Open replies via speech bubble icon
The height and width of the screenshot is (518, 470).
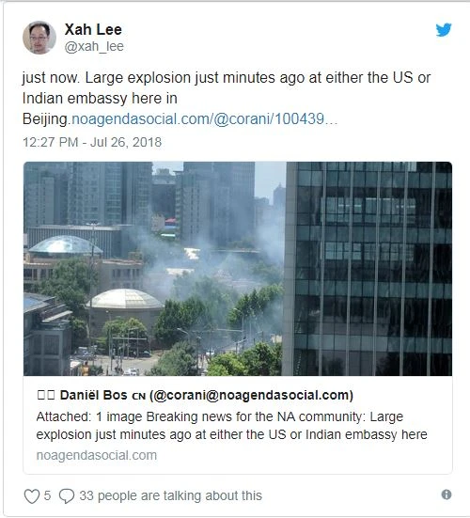[x=67, y=496]
